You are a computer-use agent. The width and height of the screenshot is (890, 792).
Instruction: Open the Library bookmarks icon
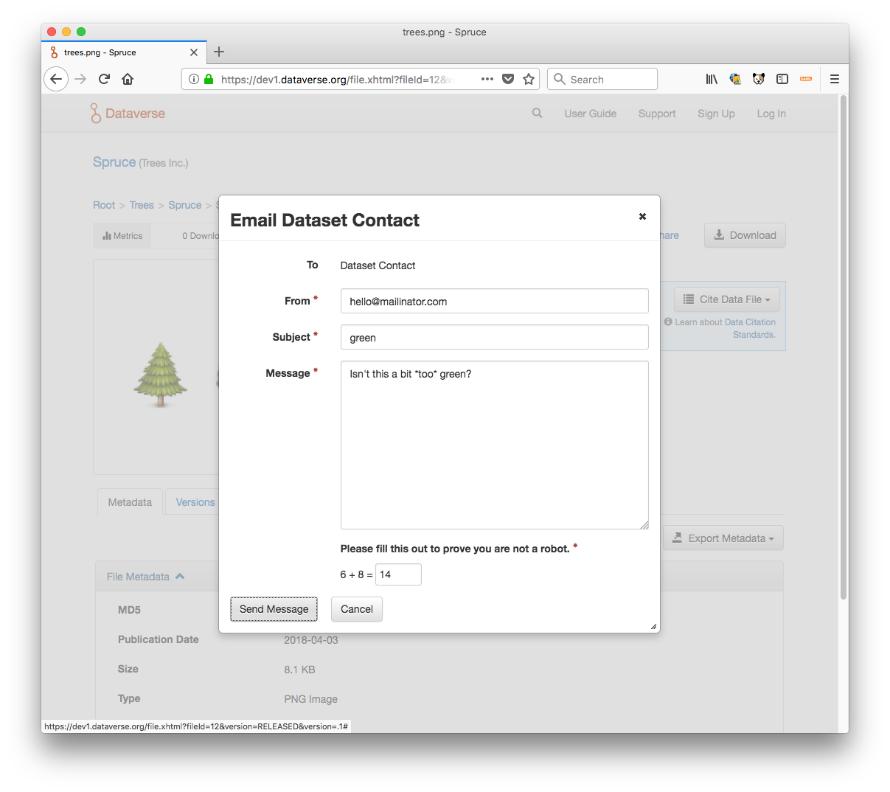tap(712, 79)
